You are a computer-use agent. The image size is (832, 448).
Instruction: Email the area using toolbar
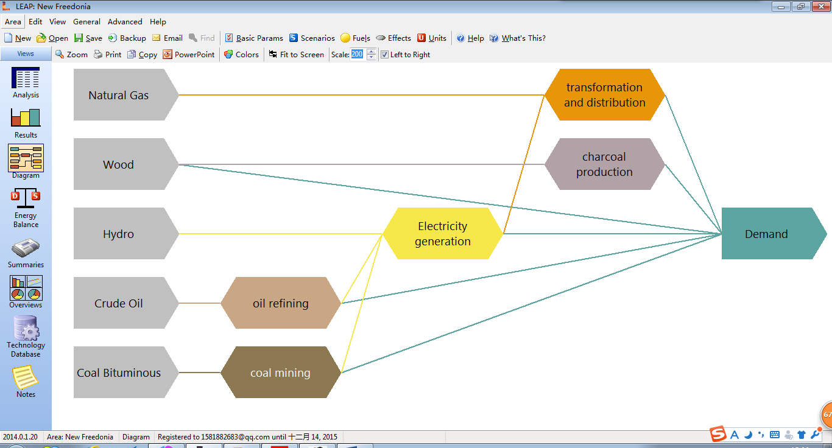167,38
